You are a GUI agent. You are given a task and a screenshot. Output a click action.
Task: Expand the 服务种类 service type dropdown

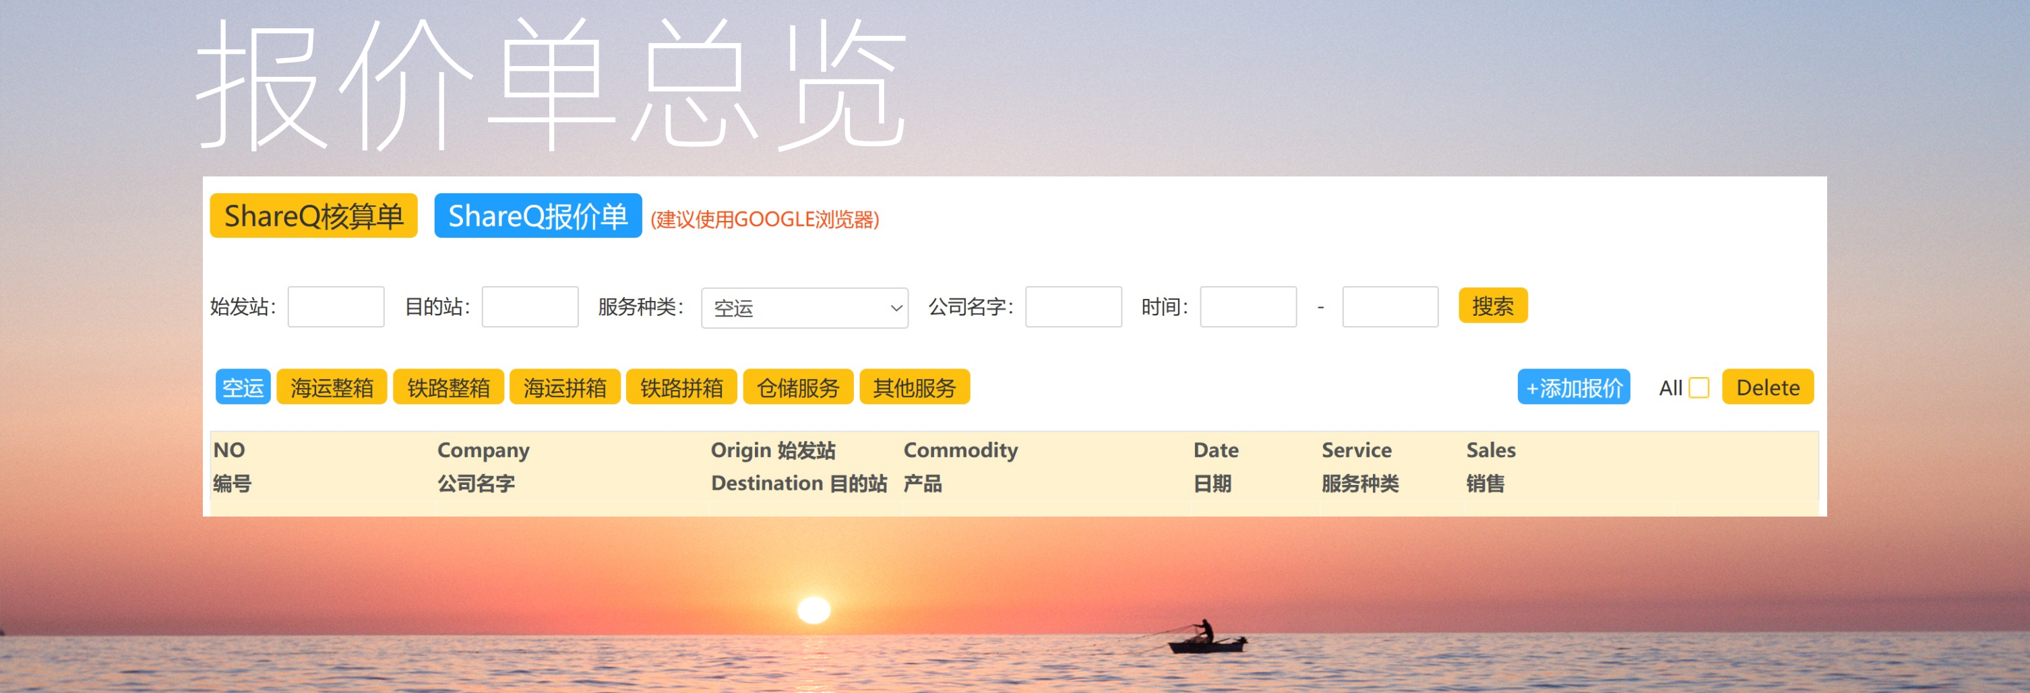point(804,307)
